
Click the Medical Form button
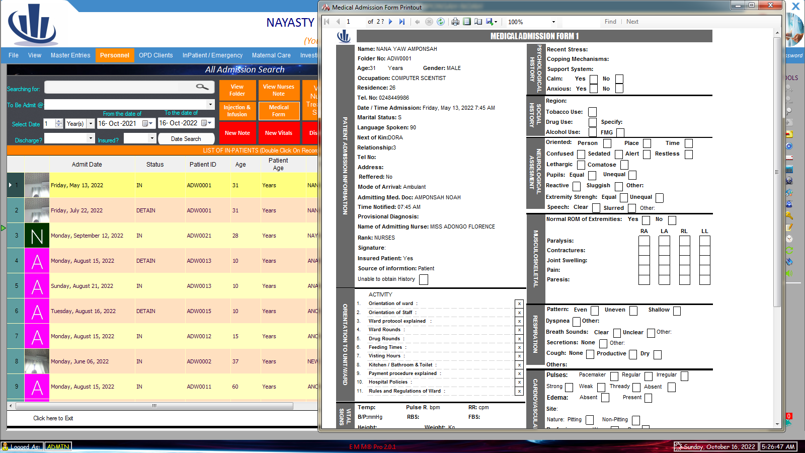pyautogui.click(x=279, y=111)
